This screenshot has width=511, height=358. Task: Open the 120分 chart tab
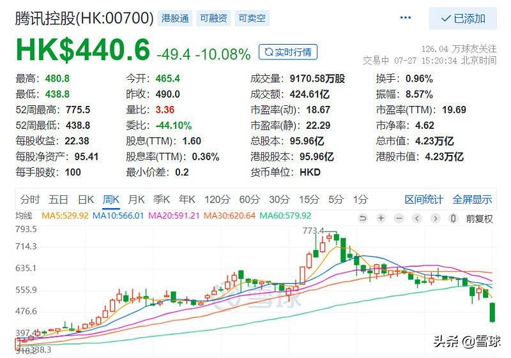[217, 199]
